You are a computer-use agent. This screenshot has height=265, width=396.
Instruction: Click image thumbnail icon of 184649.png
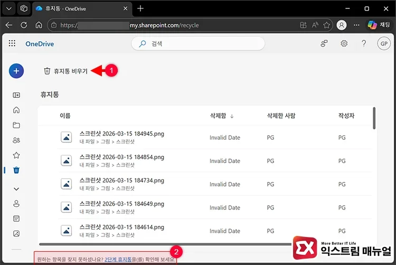[66, 207]
